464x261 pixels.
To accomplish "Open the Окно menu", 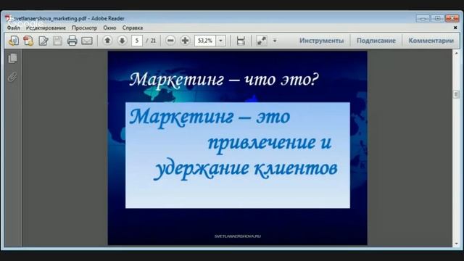I will click(x=109, y=28).
